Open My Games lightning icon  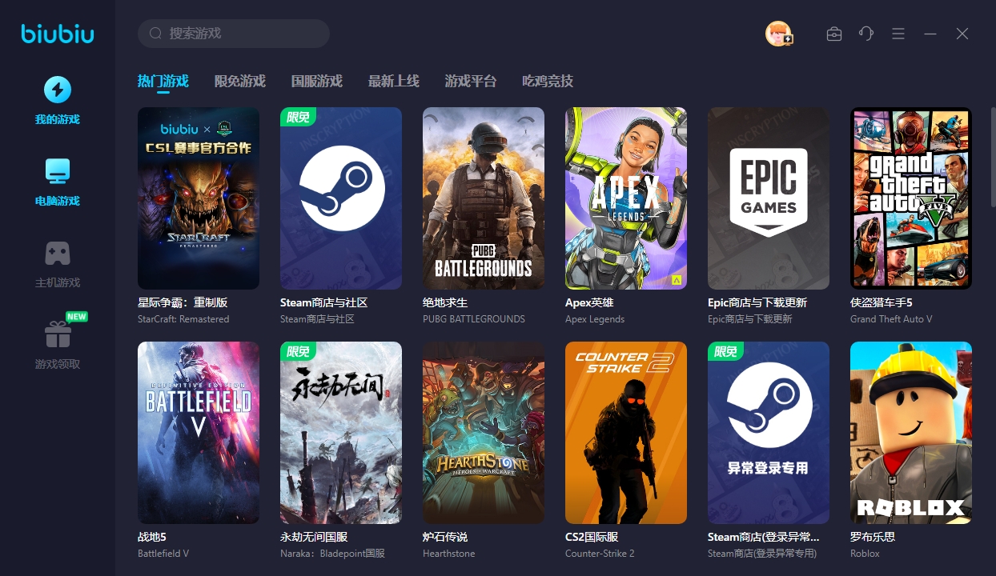pyautogui.click(x=58, y=90)
